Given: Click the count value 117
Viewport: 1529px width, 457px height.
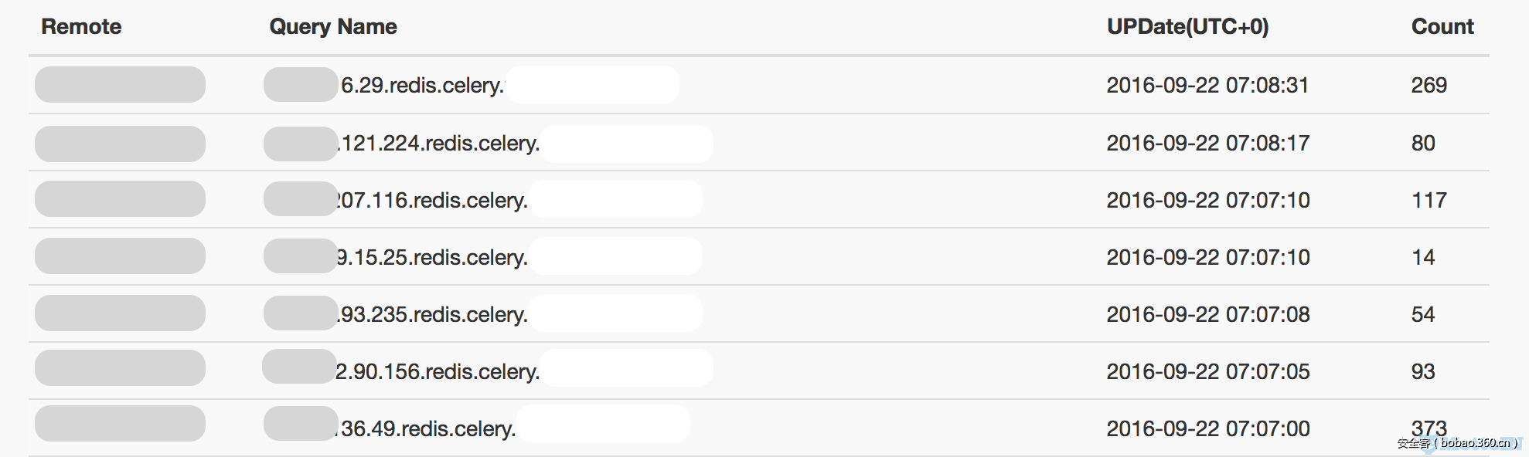Looking at the screenshot, I should (1429, 200).
